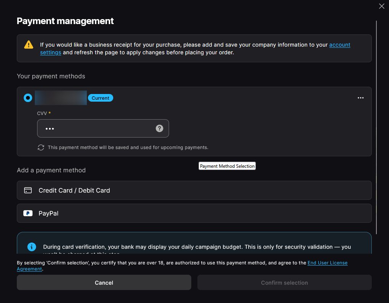Click the dialog's vertical scrollbar

pos(376,127)
